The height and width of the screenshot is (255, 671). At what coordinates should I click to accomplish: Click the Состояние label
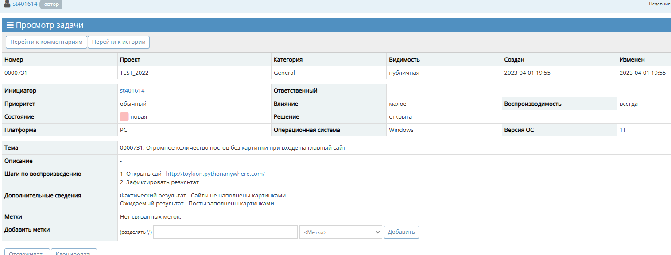pos(19,117)
